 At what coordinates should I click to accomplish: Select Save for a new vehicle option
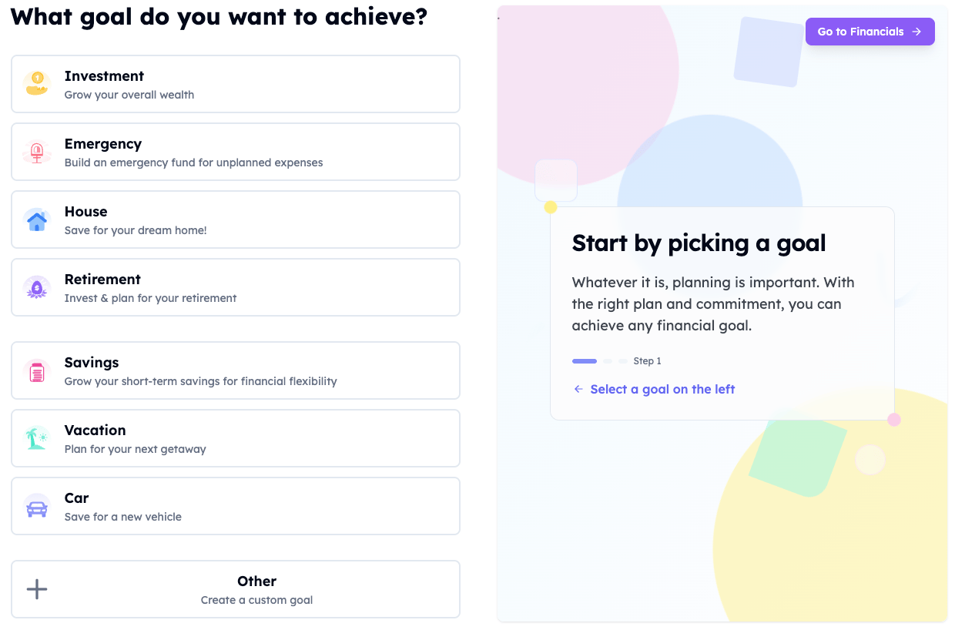coord(123,517)
